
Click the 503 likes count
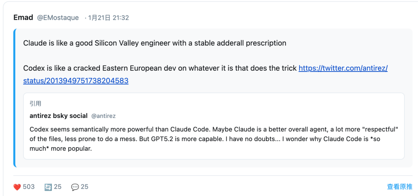(x=29, y=187)
